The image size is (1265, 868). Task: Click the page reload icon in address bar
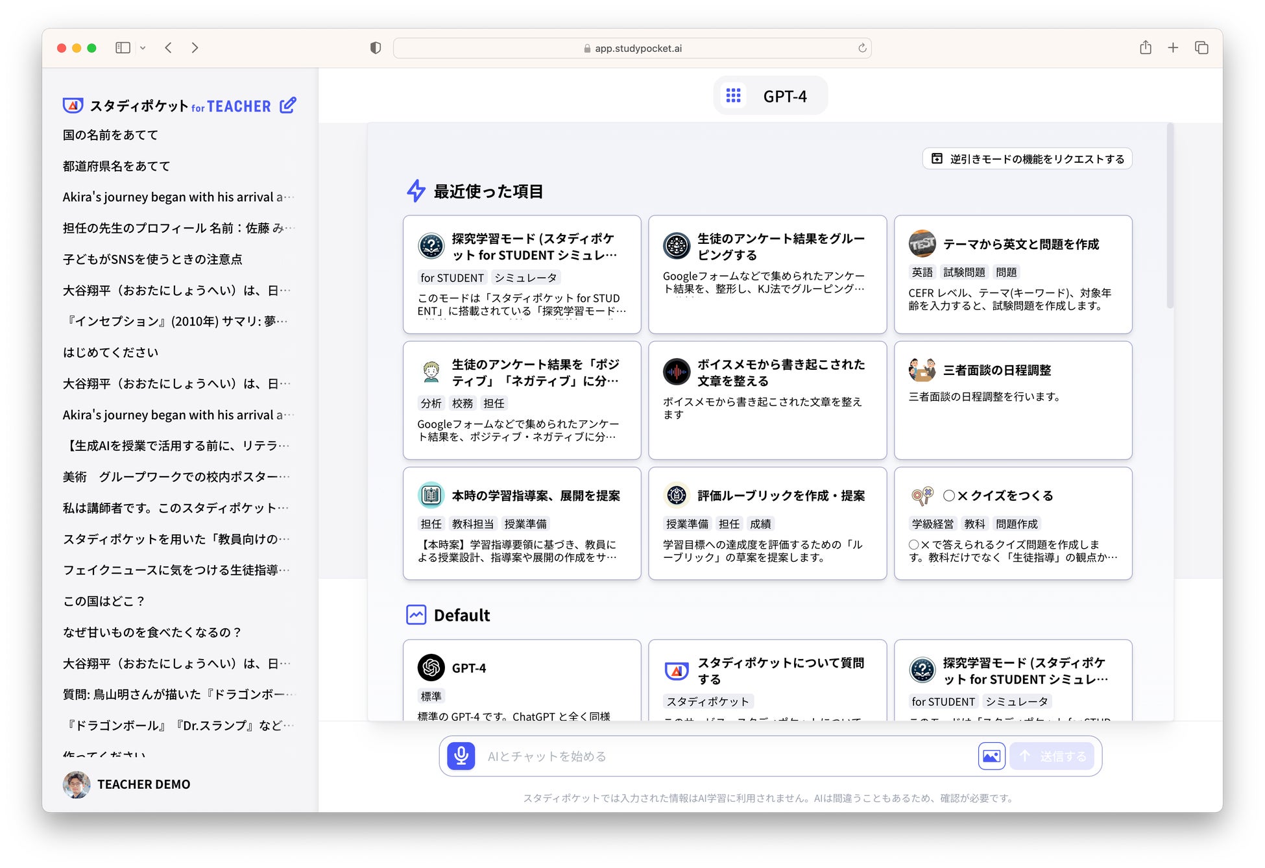[862, 48]
